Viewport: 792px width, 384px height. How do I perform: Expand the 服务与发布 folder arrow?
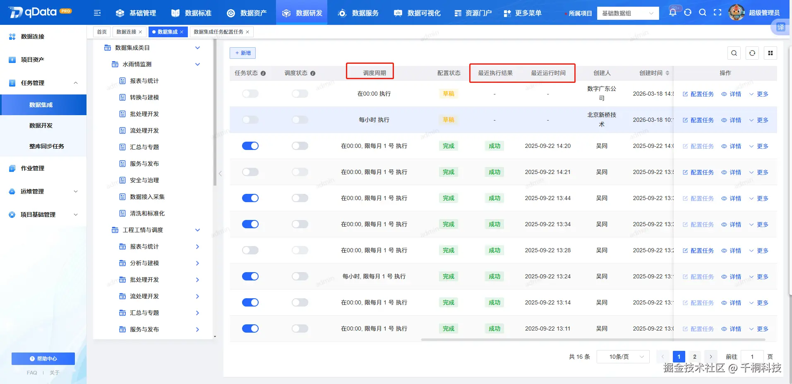197,329
